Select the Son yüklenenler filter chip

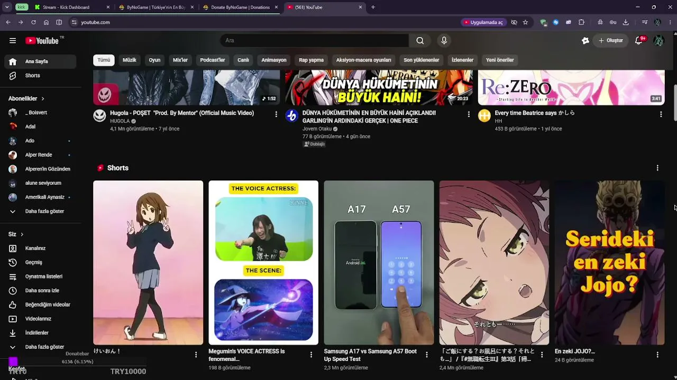point(422,60)
